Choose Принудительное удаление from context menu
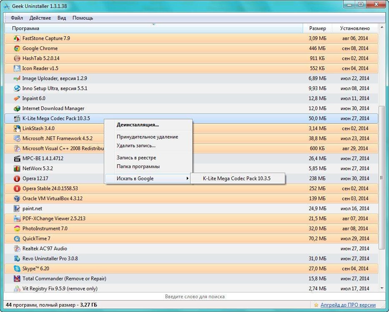Viewport: 389px width, 312px height. coord(148,137)
